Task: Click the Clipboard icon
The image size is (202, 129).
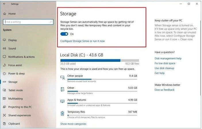Action: click(x=4, y=124)
